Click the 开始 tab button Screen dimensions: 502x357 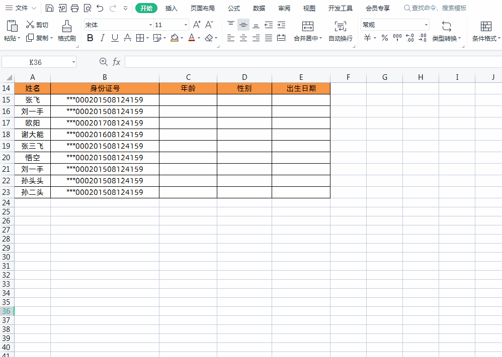point(146,8)
